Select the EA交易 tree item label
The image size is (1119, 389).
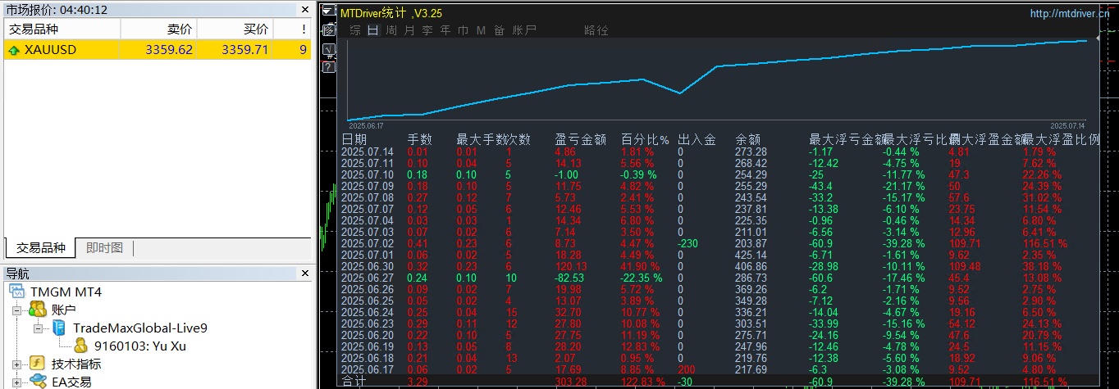(x=71, y=382)
